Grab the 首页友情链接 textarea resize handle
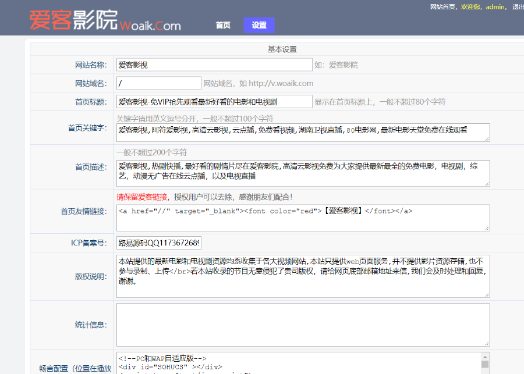 487,229
